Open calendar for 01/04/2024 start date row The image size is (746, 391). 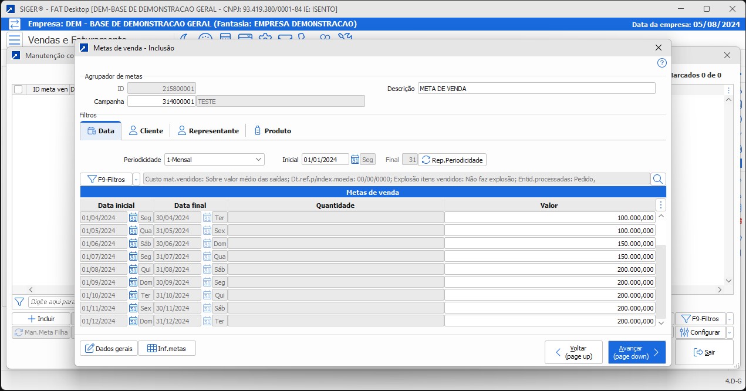click(133, 218)
